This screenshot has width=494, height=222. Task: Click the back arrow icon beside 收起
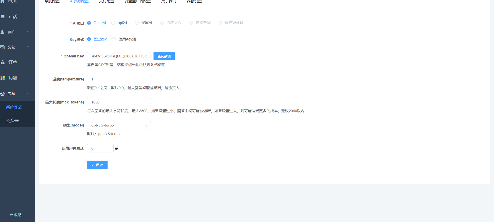[x=11, y=215]
